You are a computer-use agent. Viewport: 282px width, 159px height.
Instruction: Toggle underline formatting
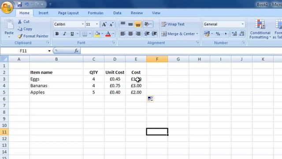tap(72, 34)
